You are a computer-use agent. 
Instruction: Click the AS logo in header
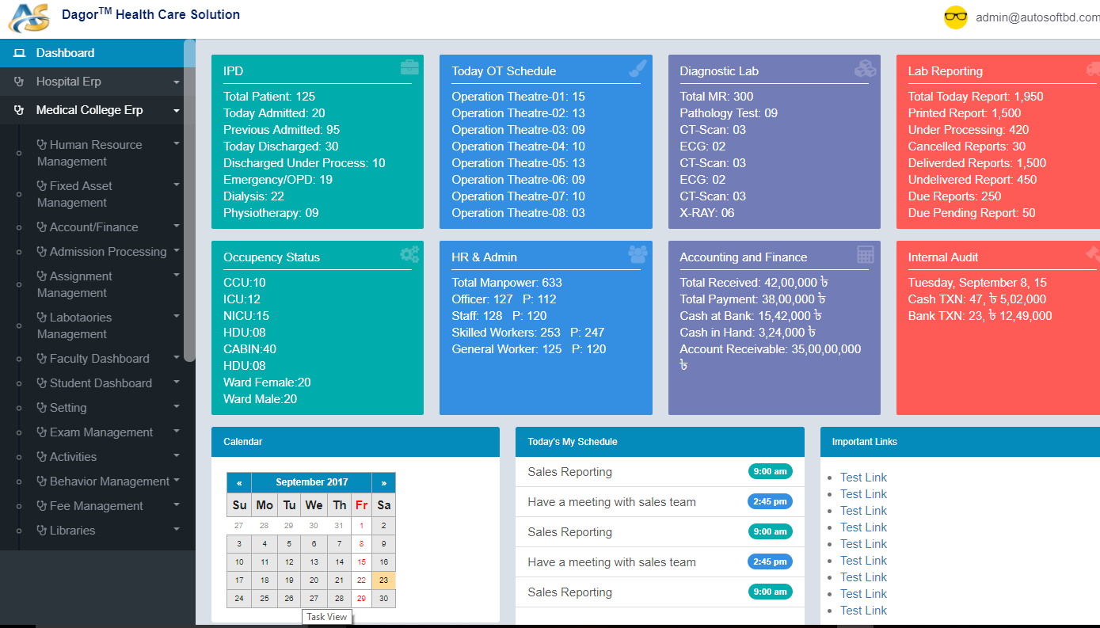point(29,17)
